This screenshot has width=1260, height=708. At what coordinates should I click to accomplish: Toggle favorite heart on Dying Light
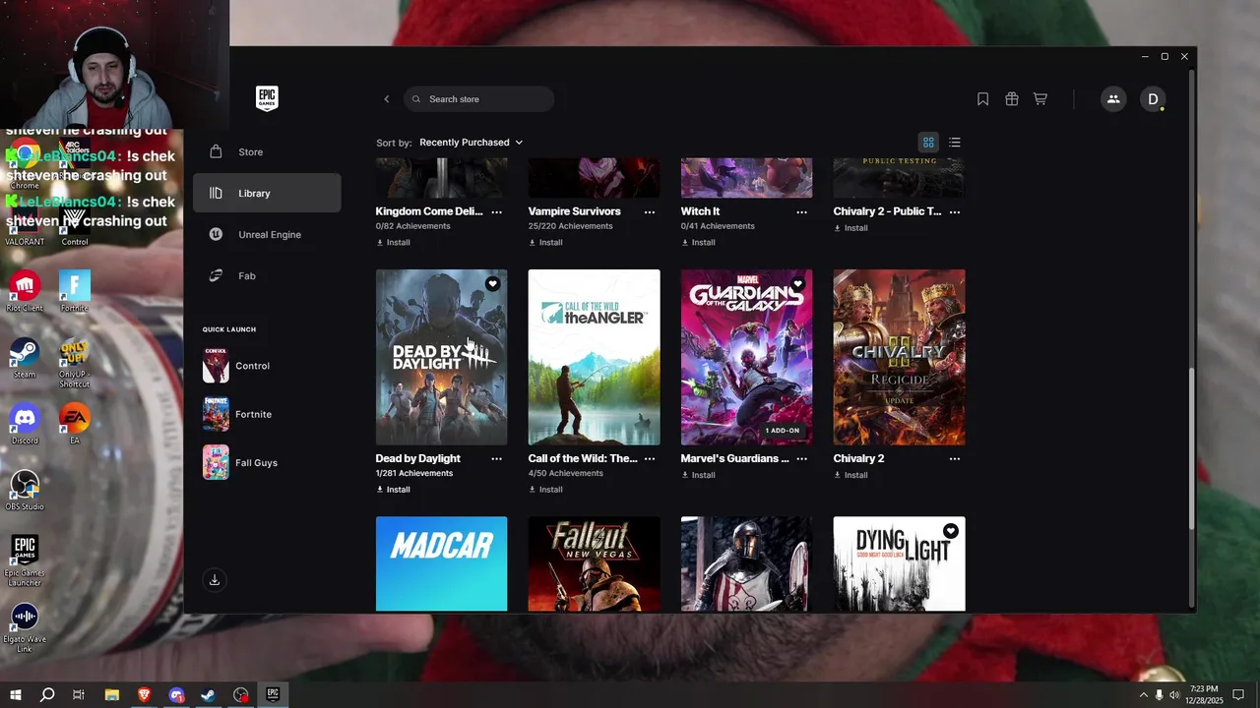(950, 531)
